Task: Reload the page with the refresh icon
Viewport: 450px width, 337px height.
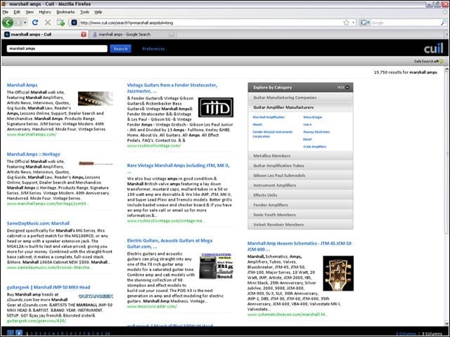Action: click(35, 22)
